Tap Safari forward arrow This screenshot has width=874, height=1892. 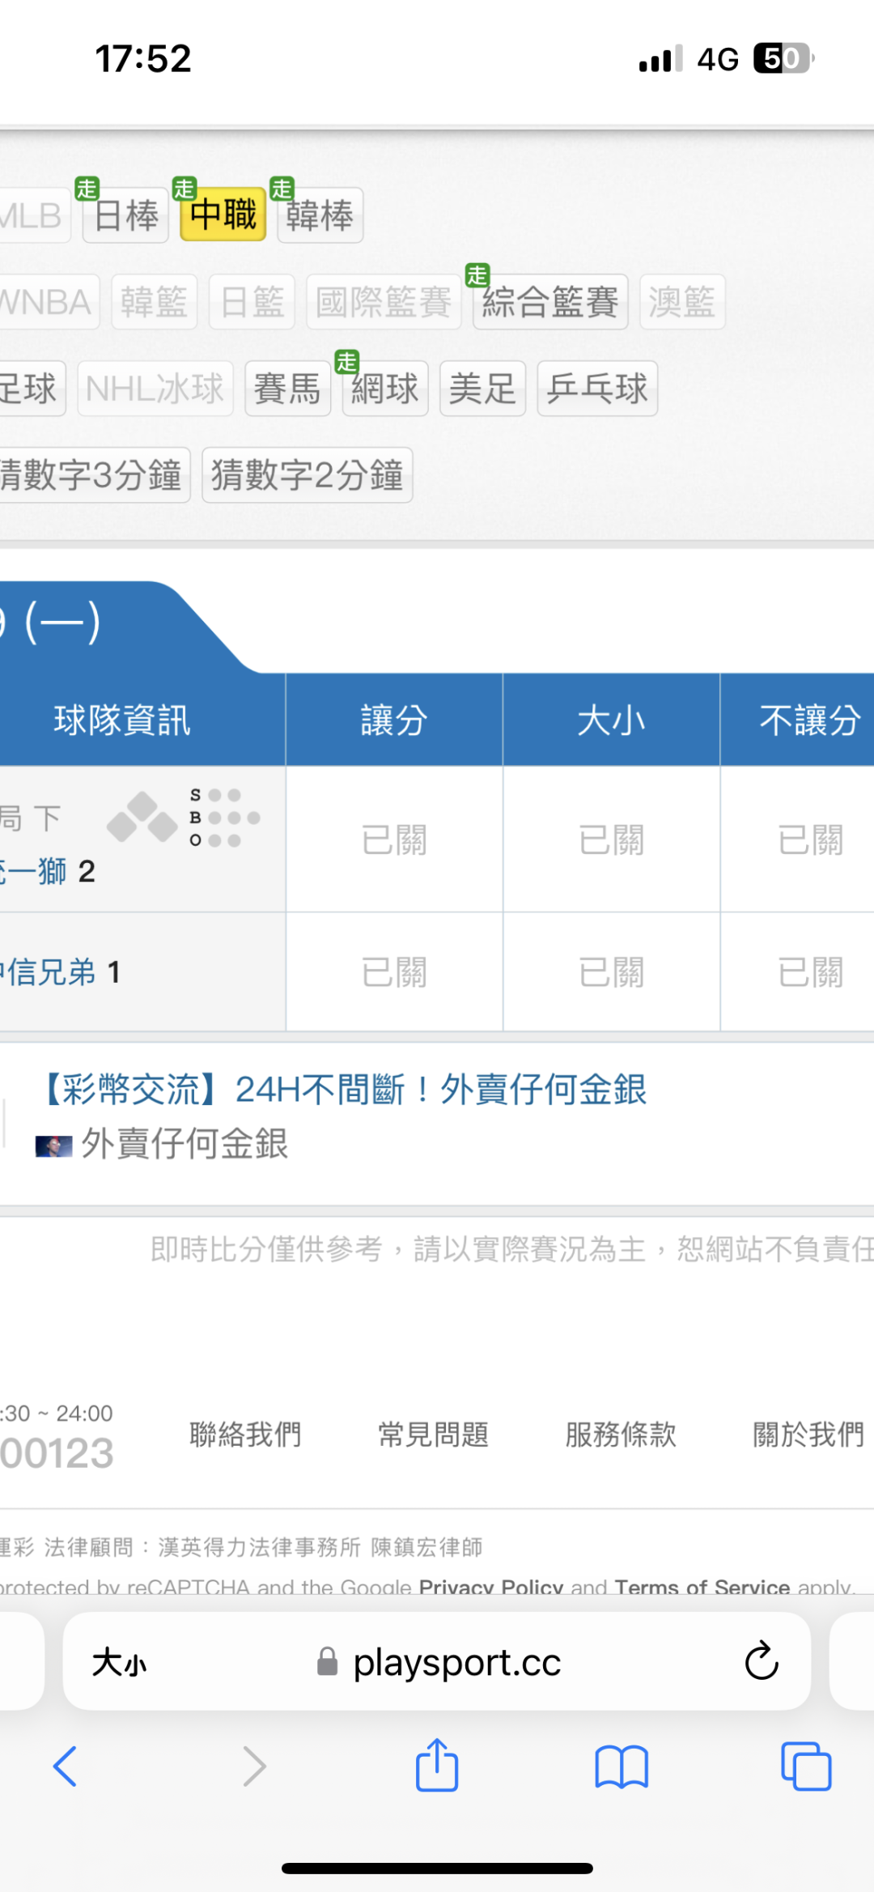coord(254,1767)
